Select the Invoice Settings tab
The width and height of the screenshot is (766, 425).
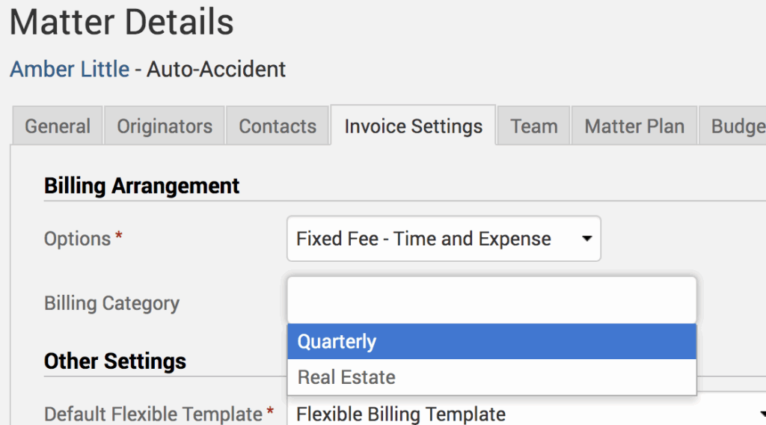point(413,126)
